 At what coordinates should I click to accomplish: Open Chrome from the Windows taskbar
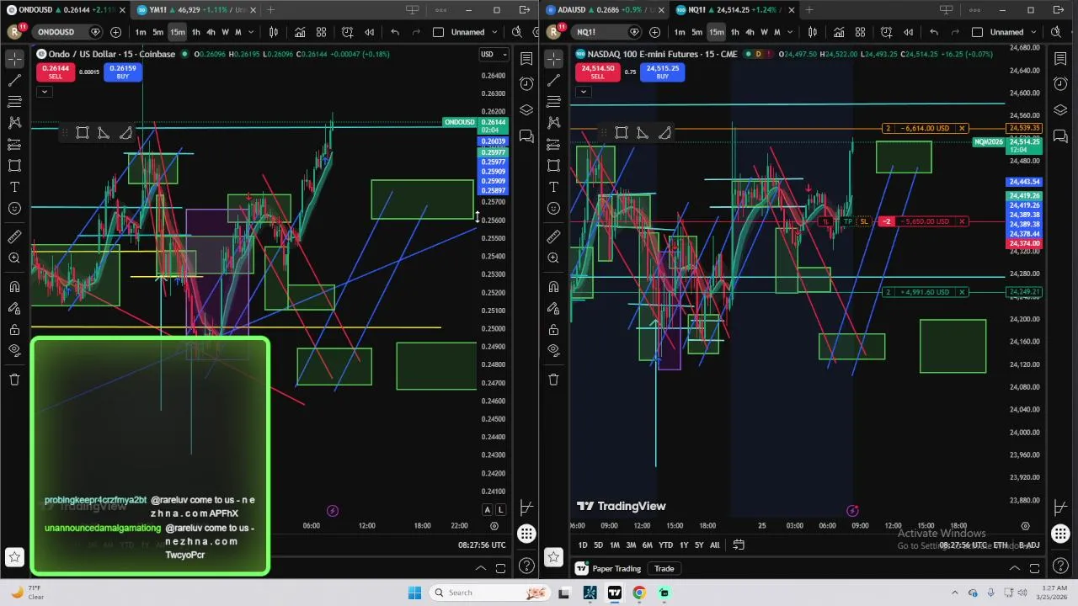pyautogui.click(x=639, y=593)
